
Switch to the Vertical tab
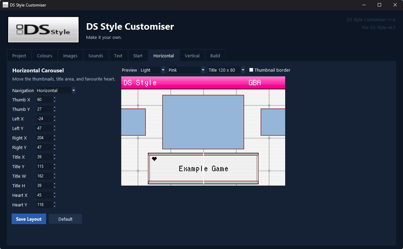[x=192, y=56]
